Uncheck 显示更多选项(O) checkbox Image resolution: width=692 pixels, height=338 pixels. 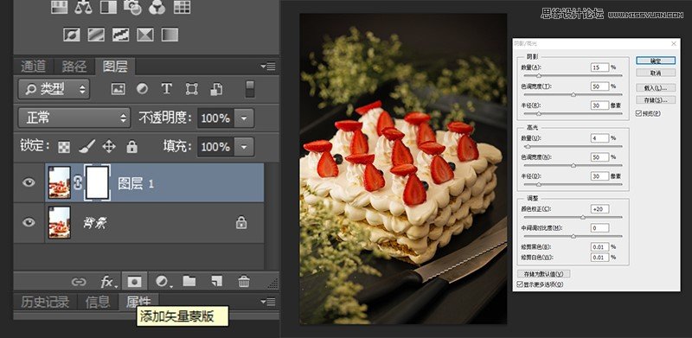(519, 284)
